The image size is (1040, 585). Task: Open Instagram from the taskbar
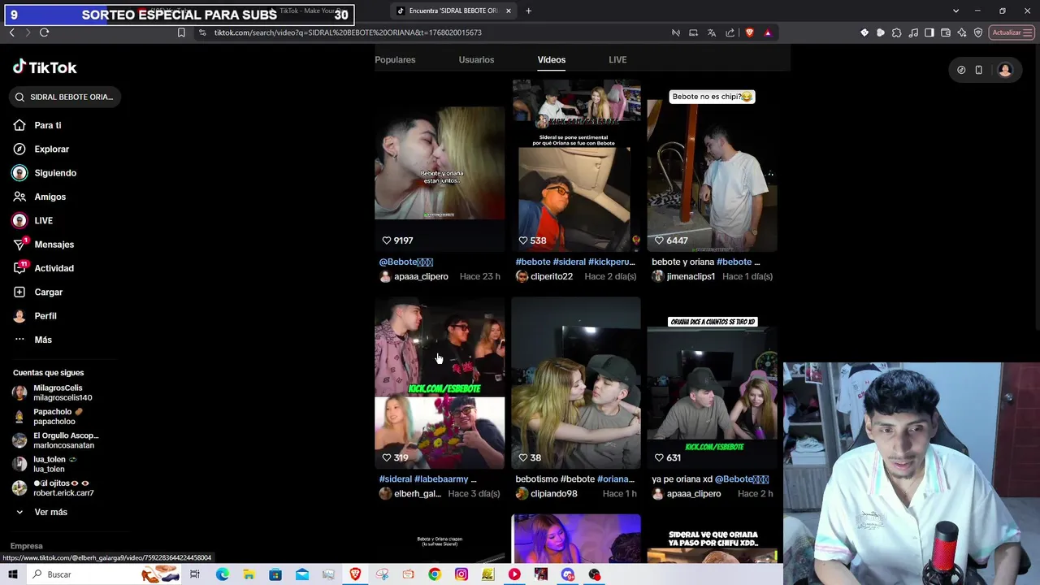pyautogui.click(x=461, y=574)
